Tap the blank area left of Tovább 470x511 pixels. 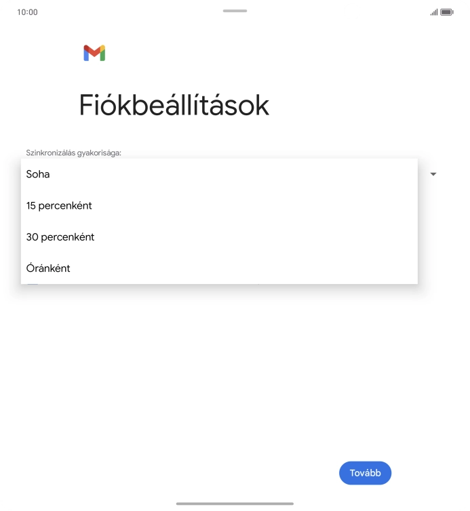(170, 473)
